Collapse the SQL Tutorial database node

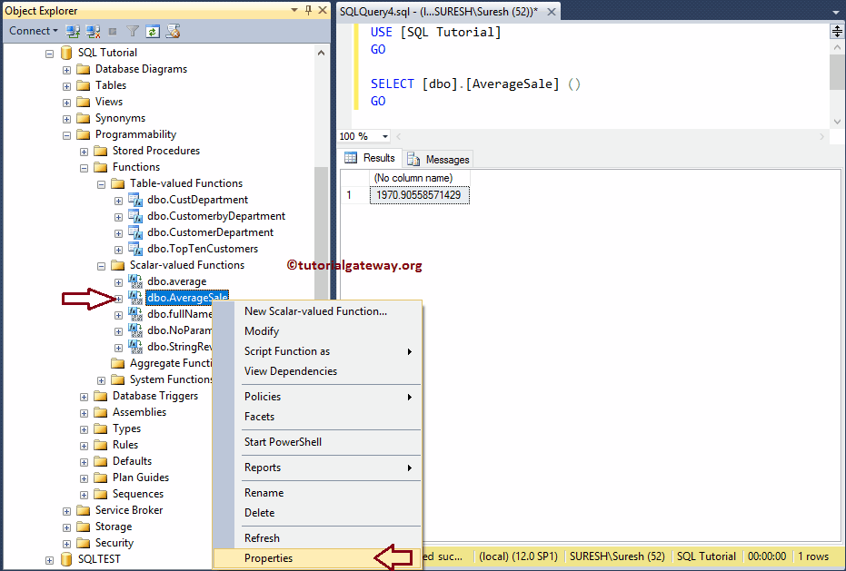(50, 54)
